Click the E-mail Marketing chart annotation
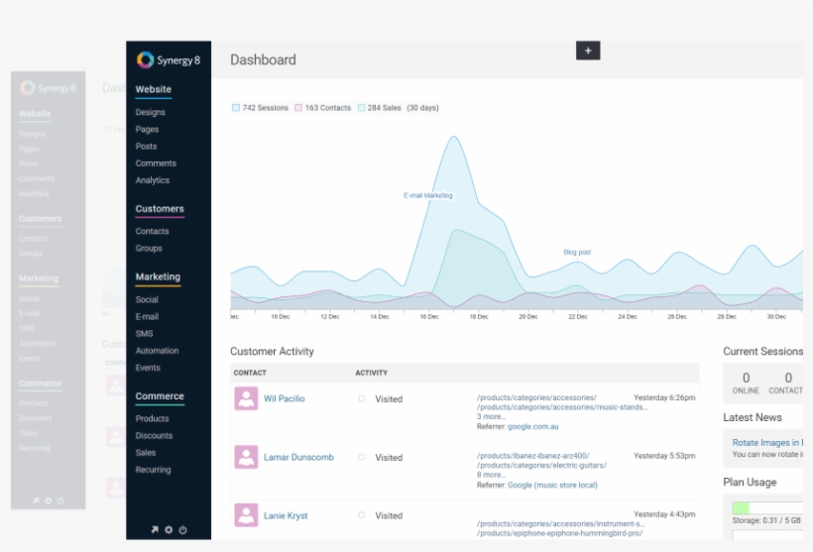Viewport: 813px width, 552px height. pos(427,195)
